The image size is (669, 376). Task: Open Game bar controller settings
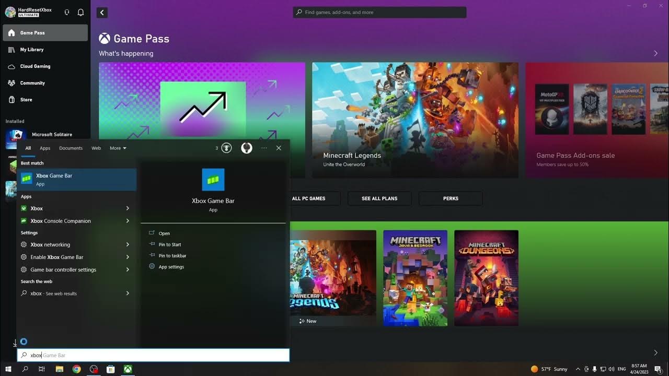tap(68, 269)
